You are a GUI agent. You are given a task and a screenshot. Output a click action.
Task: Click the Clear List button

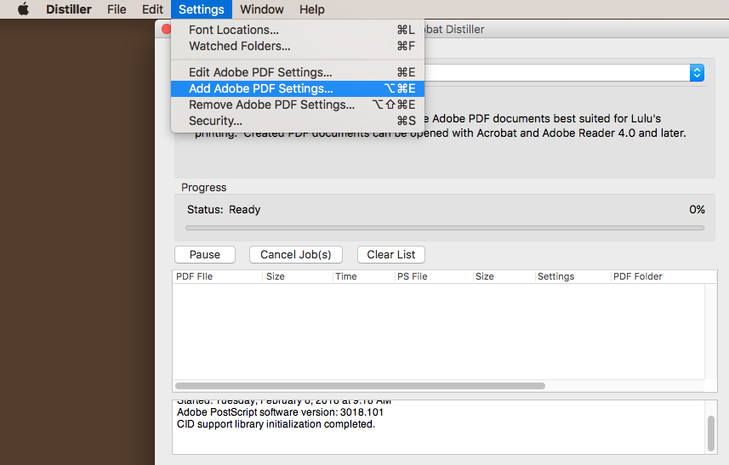(391, 254)
